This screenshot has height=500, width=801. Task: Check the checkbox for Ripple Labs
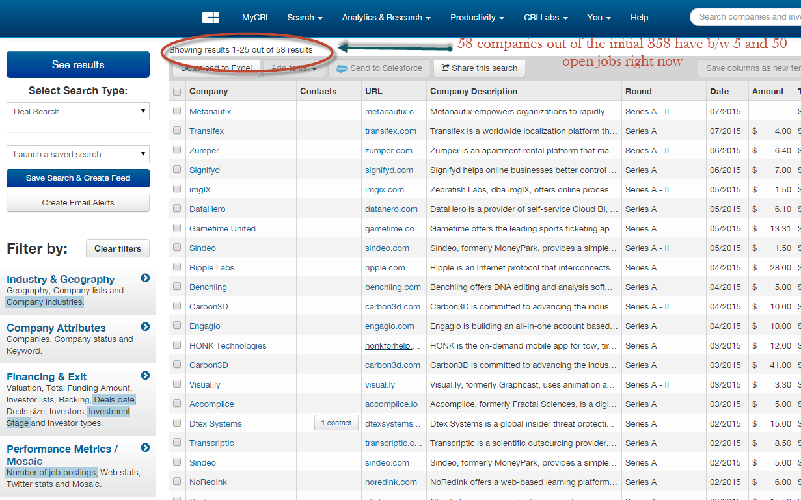[x=176, y=267]
